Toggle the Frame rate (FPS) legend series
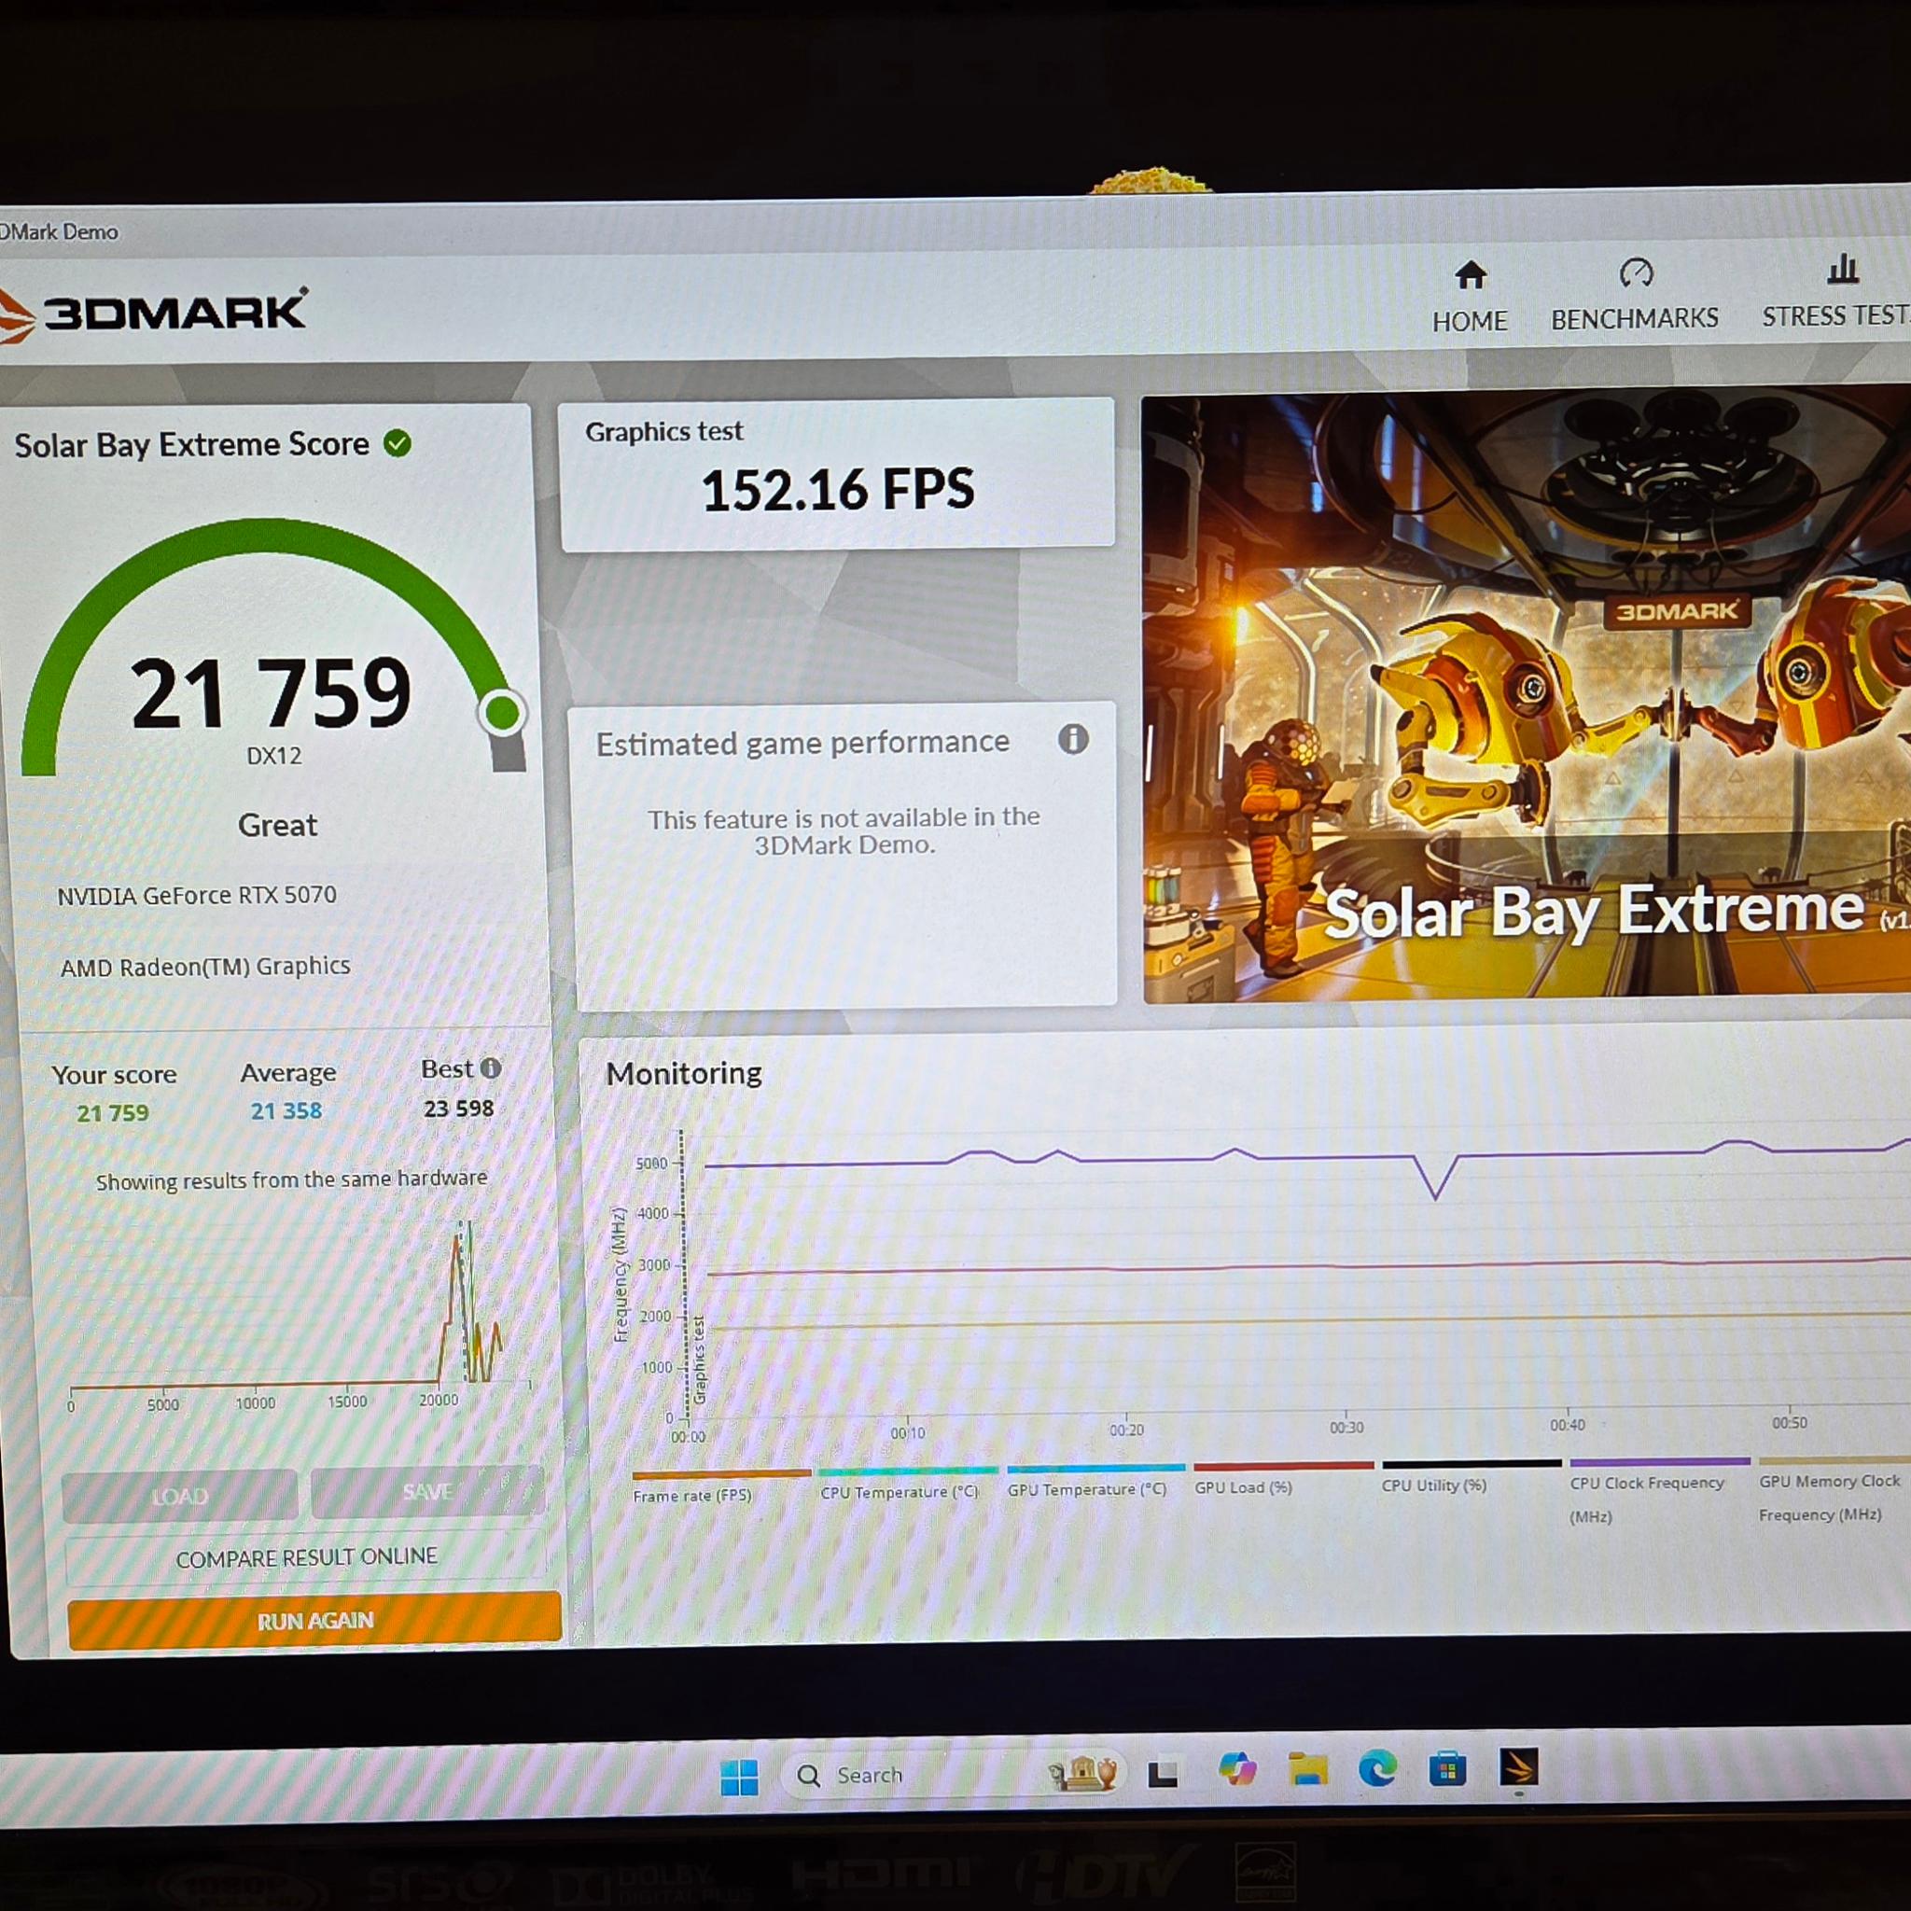Viewport: 1911px width, 1911px height. tap(692, 1495)
